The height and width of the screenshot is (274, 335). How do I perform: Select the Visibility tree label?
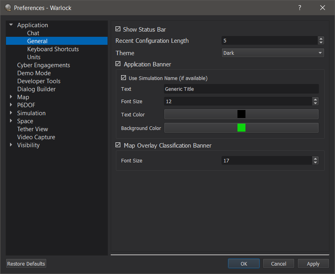pyautogui.click(x=28, y=145)
